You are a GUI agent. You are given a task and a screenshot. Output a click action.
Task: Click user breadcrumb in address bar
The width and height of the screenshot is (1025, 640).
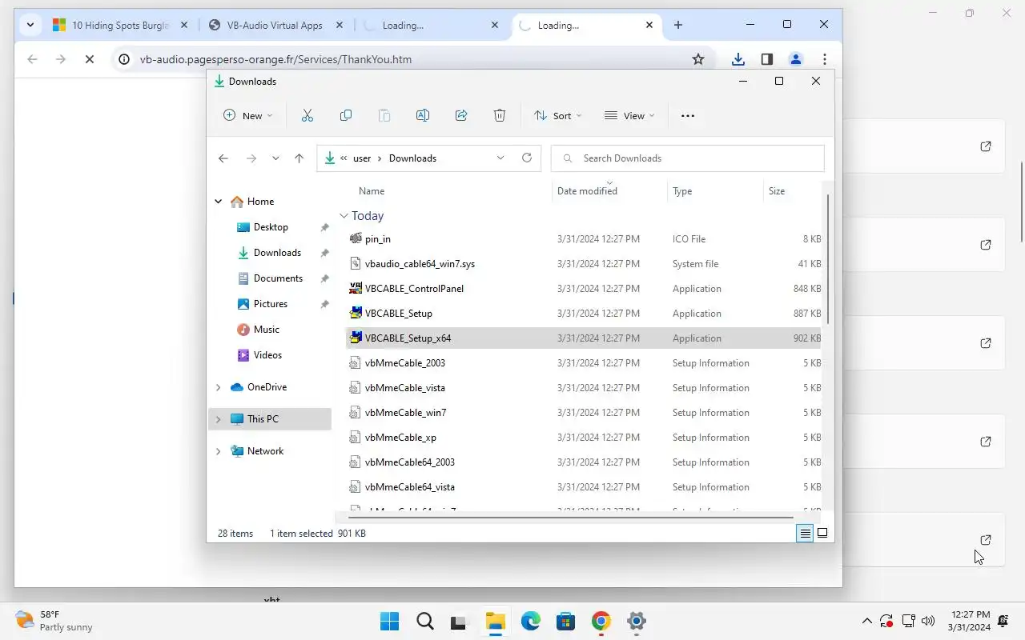362,158
